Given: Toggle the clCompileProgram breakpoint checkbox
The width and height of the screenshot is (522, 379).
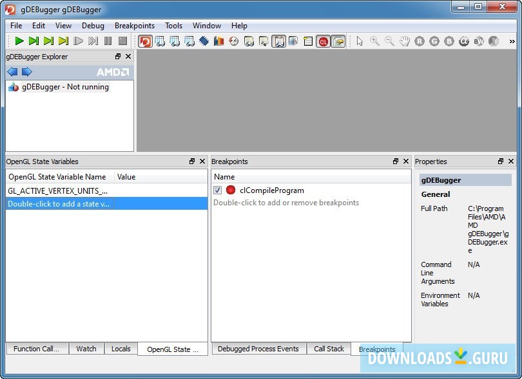Looking at the screenshot, I should (218, 190).
